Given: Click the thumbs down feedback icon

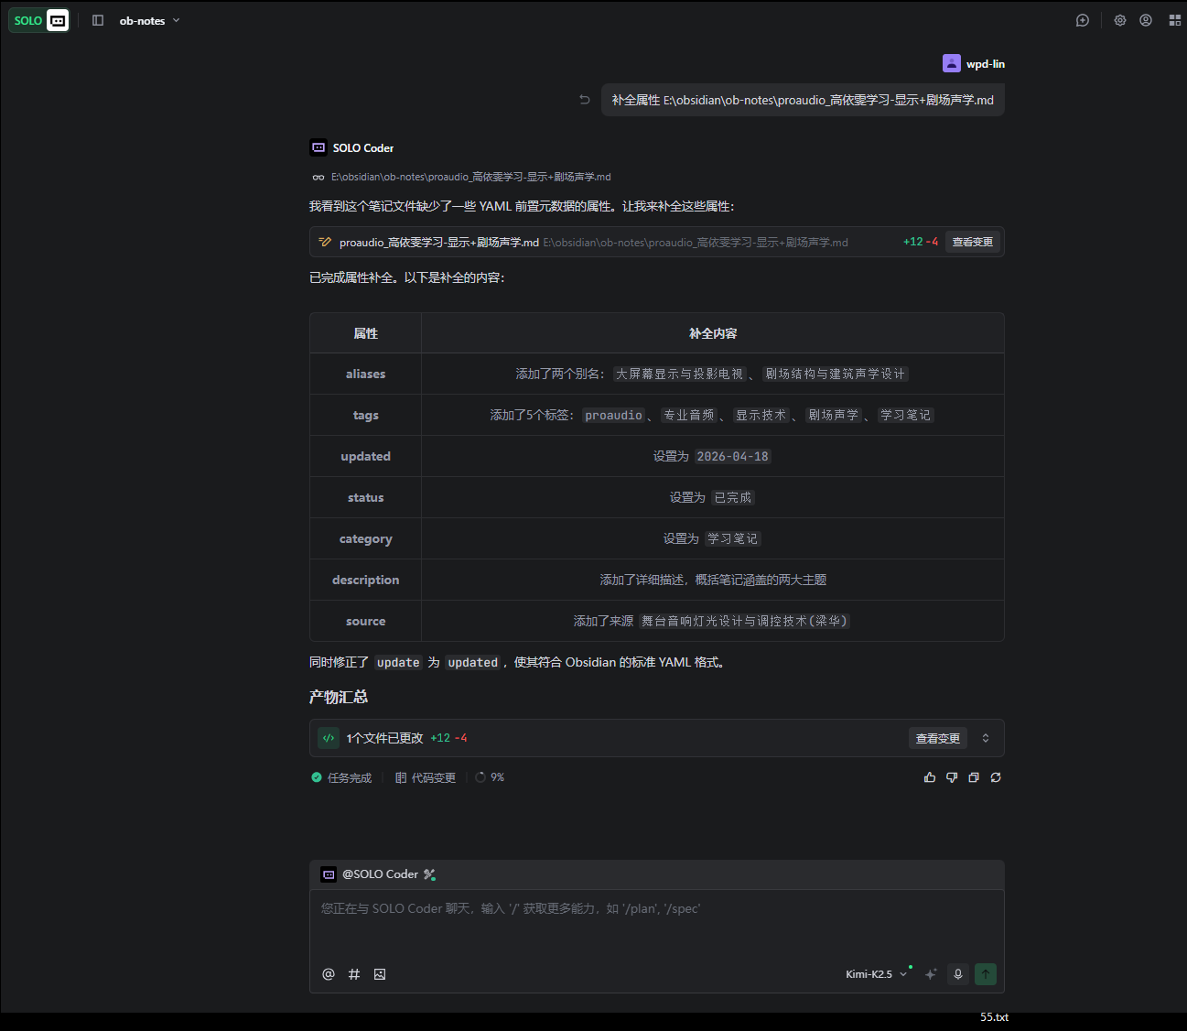Looking at the screenshot, I should [x=952, y=777].
